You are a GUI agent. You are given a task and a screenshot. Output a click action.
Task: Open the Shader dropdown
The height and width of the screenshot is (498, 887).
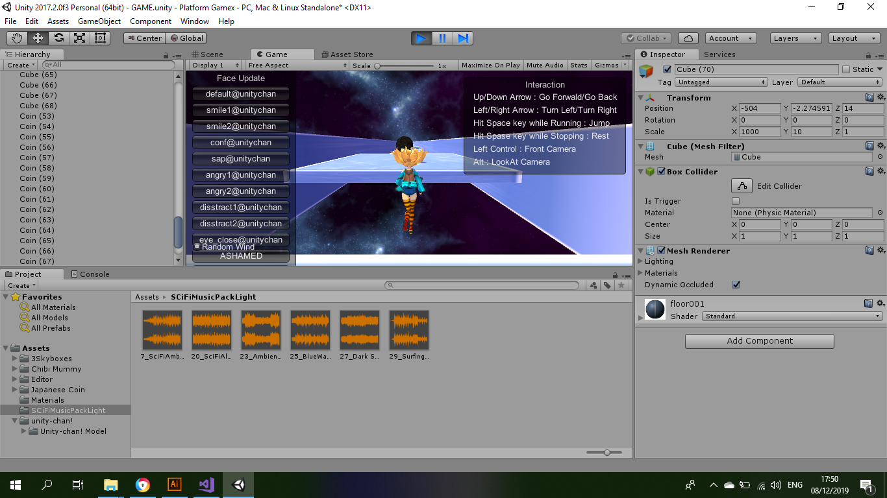click(792, 316)
